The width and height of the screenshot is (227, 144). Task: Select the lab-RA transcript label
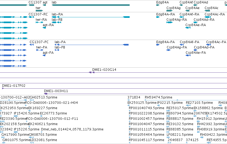point(57,14)
